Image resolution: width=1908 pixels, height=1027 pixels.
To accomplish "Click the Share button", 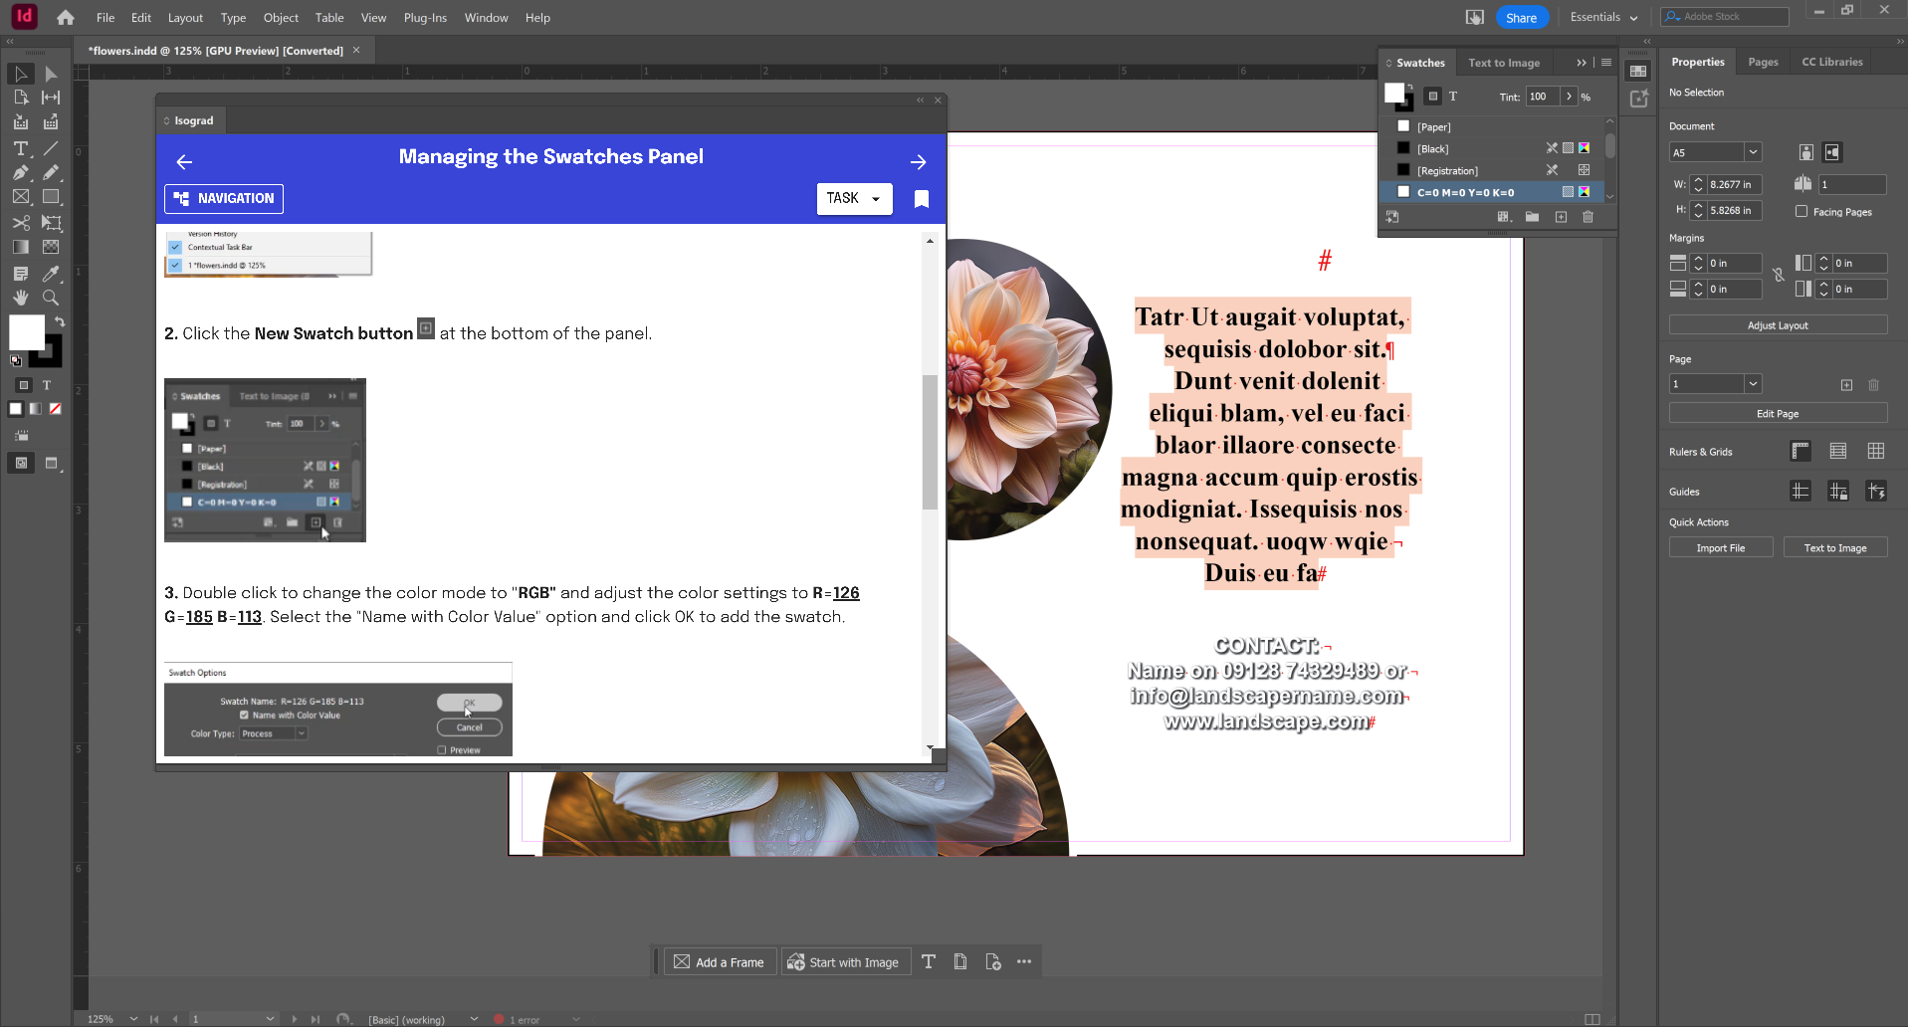I will pos(1522,17).
